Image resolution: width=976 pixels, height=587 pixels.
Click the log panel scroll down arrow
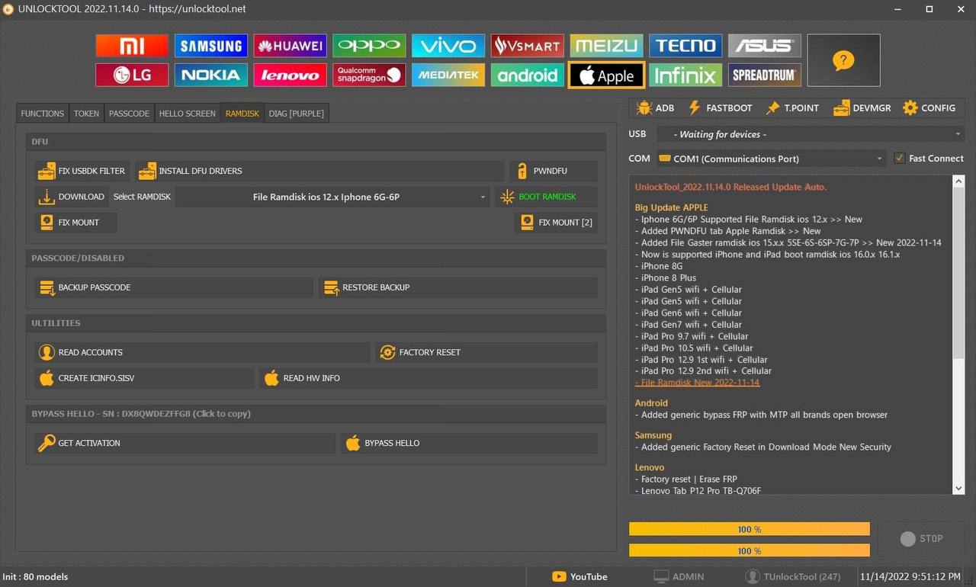coord(958,488)
